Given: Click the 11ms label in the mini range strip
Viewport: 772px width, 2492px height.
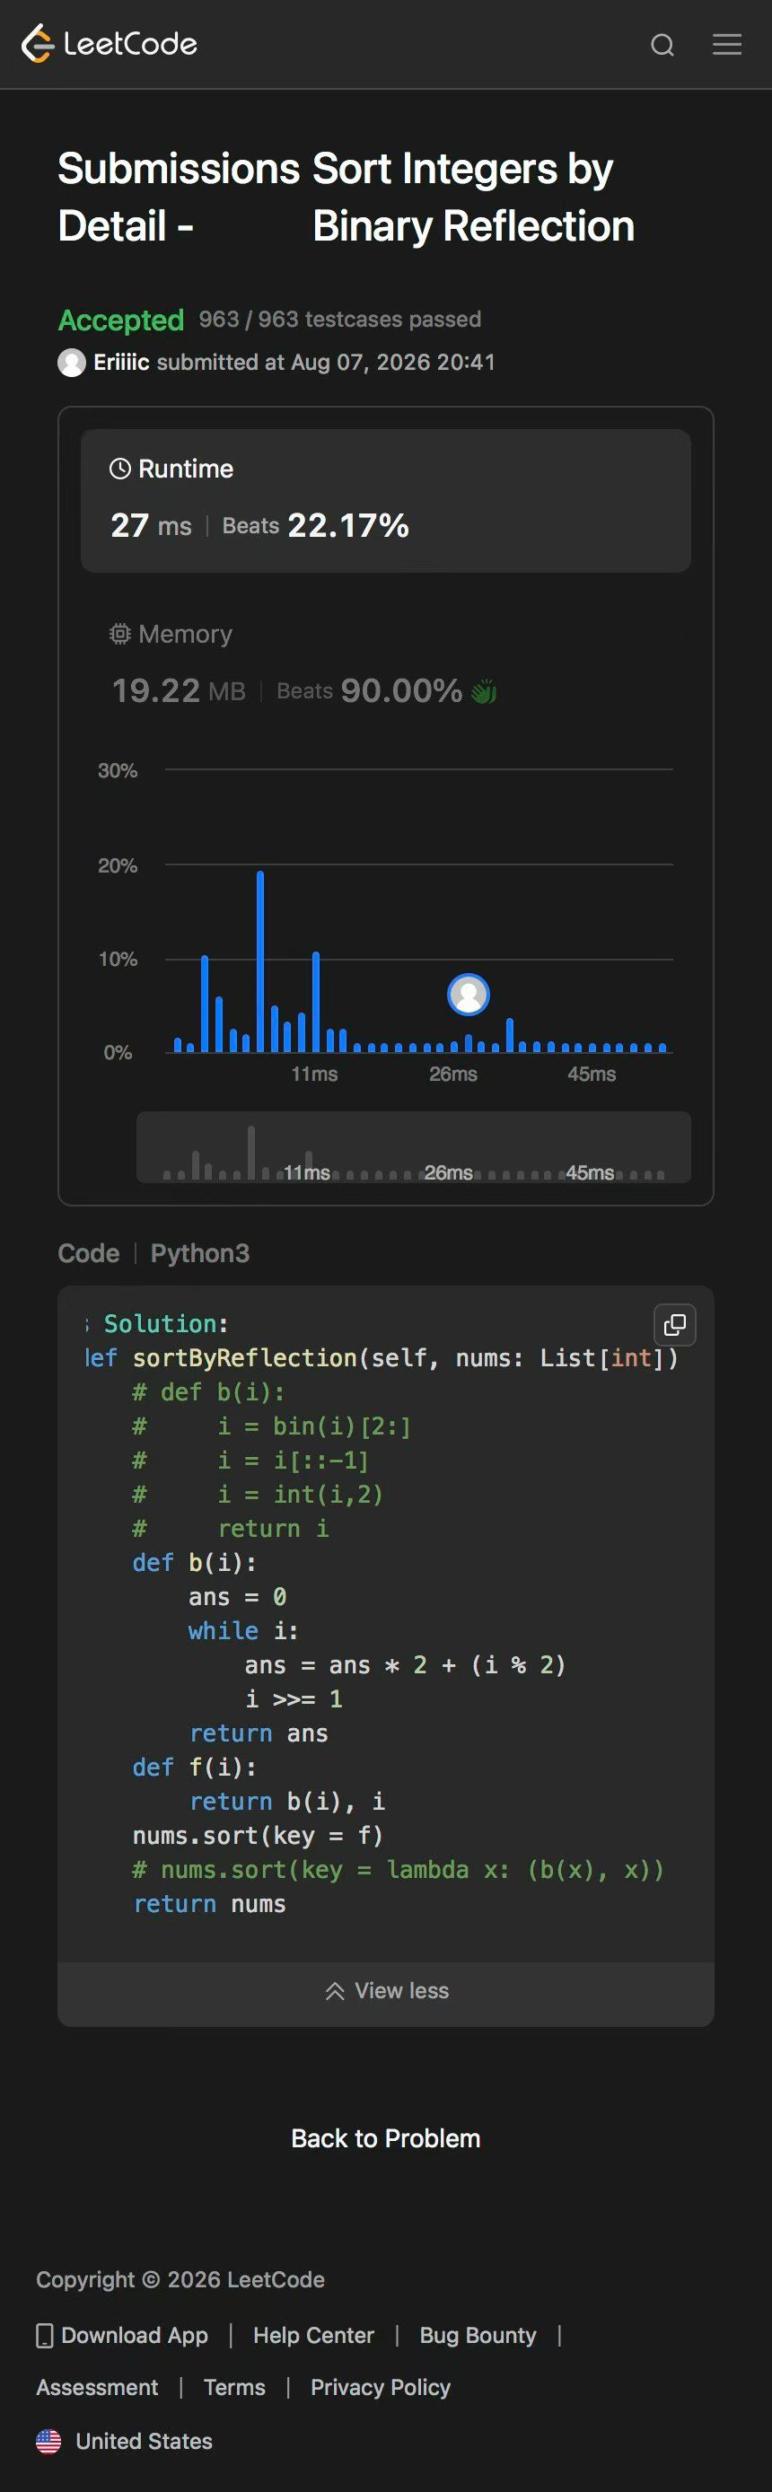Looking at the screenshot, I should click(307, 1172).
